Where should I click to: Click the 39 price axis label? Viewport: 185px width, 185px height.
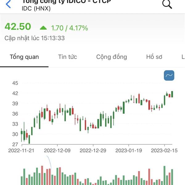coord(15,104)
